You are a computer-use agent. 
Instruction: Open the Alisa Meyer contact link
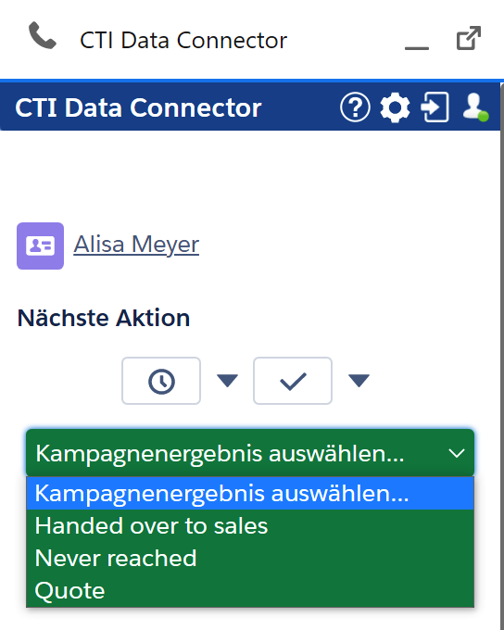136,245
